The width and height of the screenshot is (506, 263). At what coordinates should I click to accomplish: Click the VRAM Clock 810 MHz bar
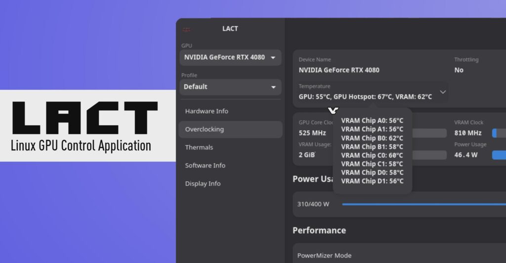[x=499, y=133]
